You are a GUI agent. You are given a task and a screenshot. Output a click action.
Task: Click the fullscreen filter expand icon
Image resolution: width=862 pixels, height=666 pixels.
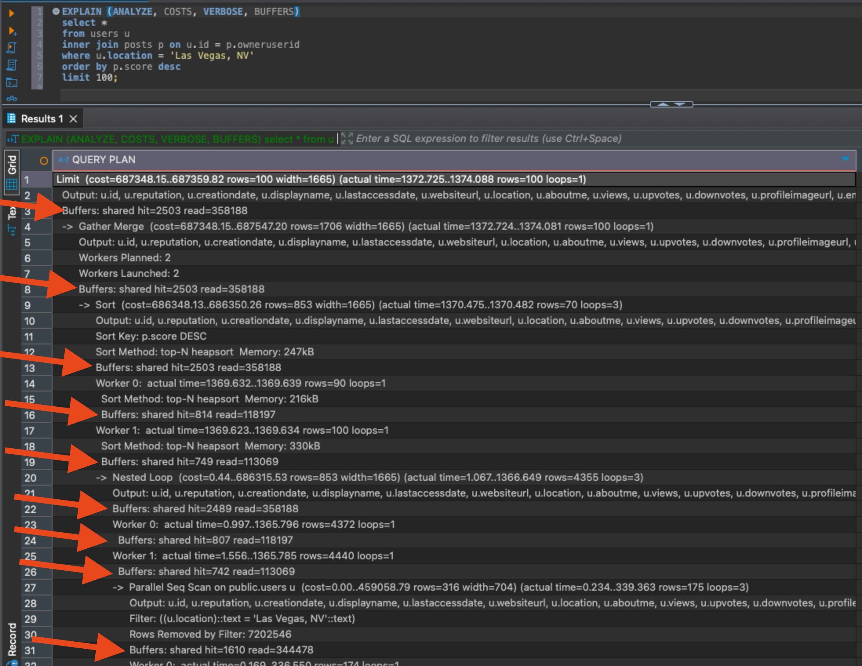coord(347,138)
